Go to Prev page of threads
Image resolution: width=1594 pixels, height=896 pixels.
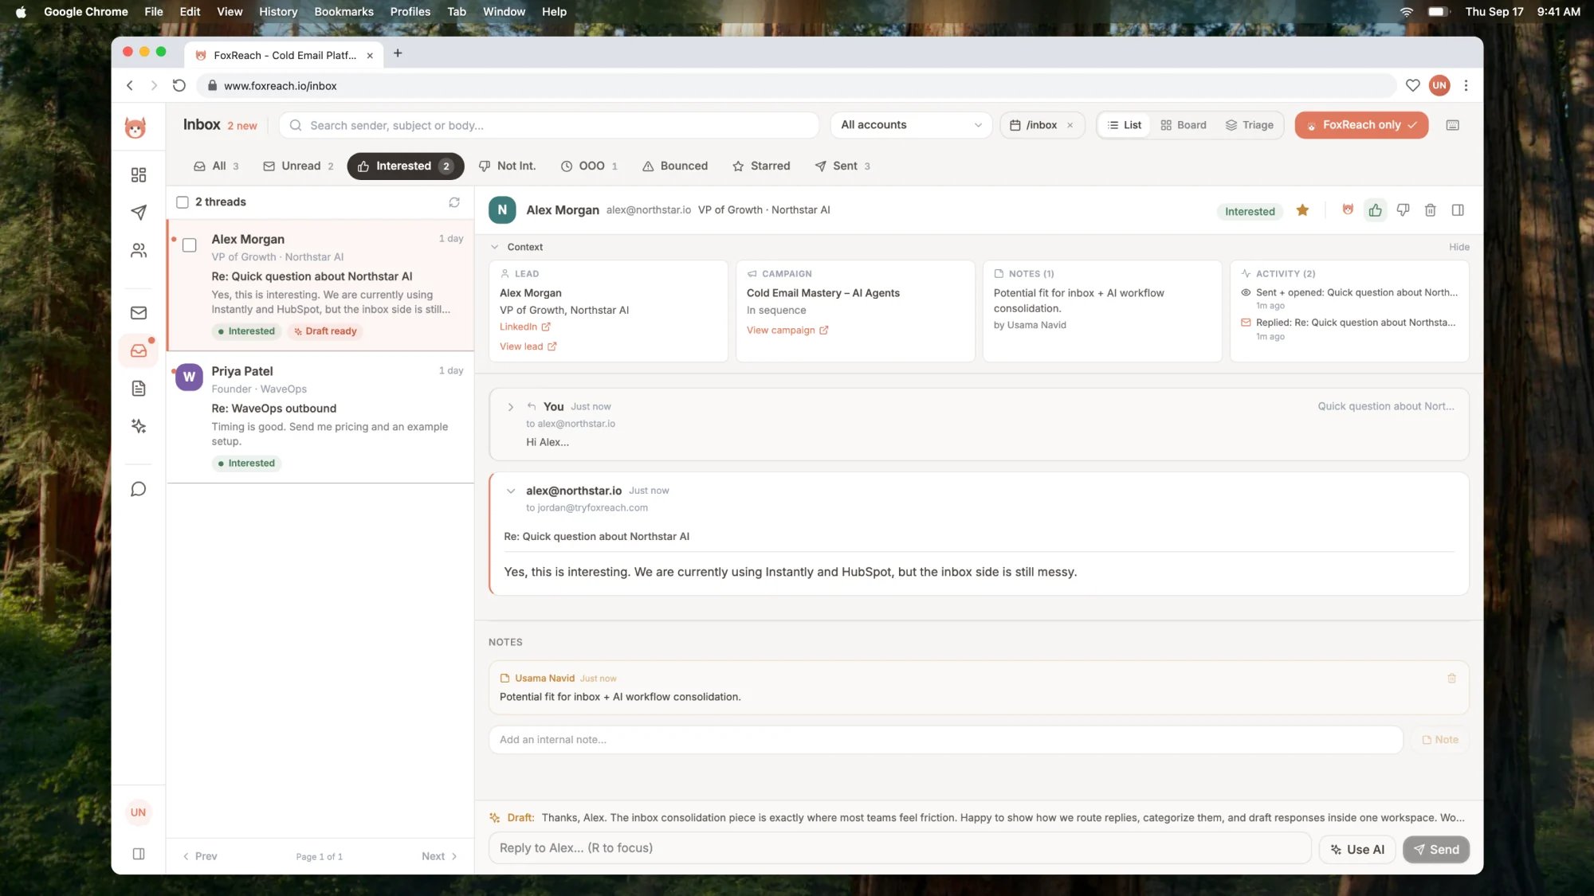coord(200,857)
